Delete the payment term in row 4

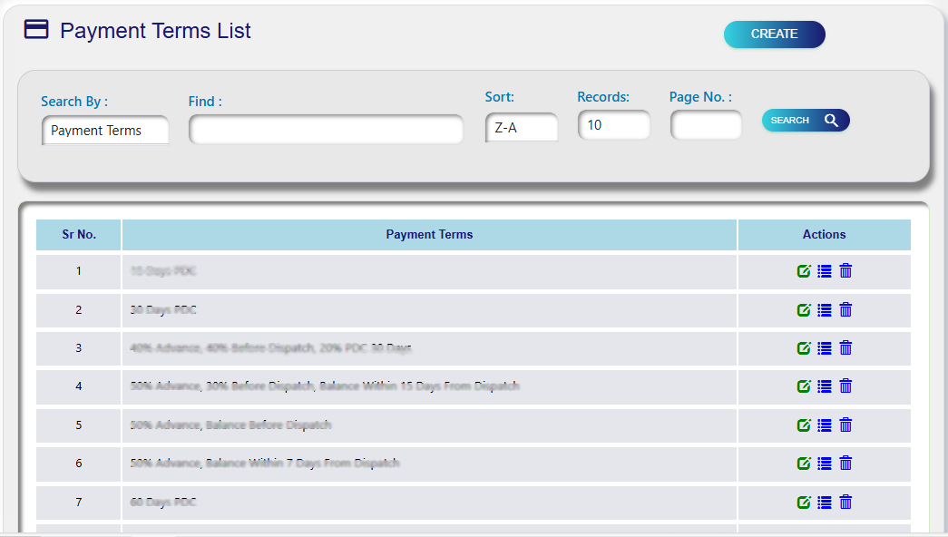click(x=845, y=386)
